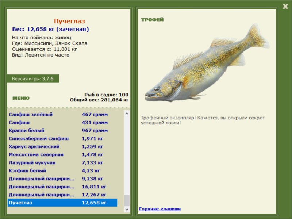
Task: Click the Общий вес: 281,064 кг text
Action: (99, 100)
